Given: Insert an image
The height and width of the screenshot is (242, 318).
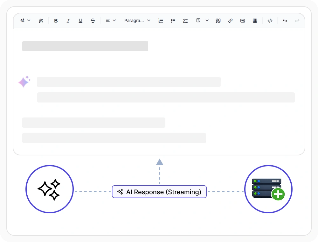Looking at the screenshot, I should pos(243,21).
